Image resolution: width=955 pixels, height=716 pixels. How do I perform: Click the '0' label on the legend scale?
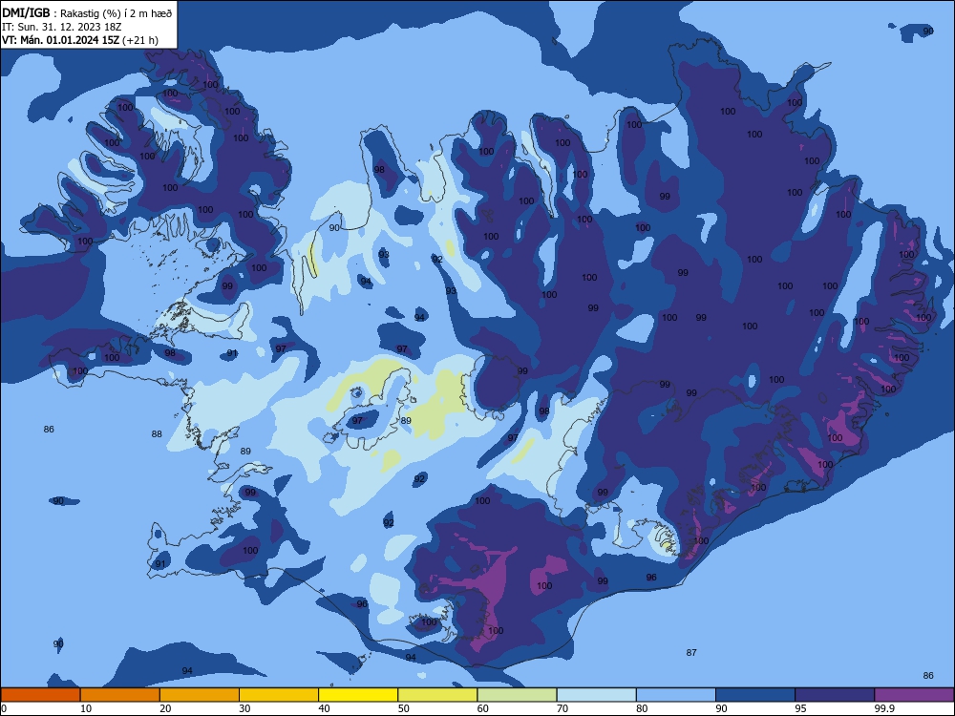4,708
